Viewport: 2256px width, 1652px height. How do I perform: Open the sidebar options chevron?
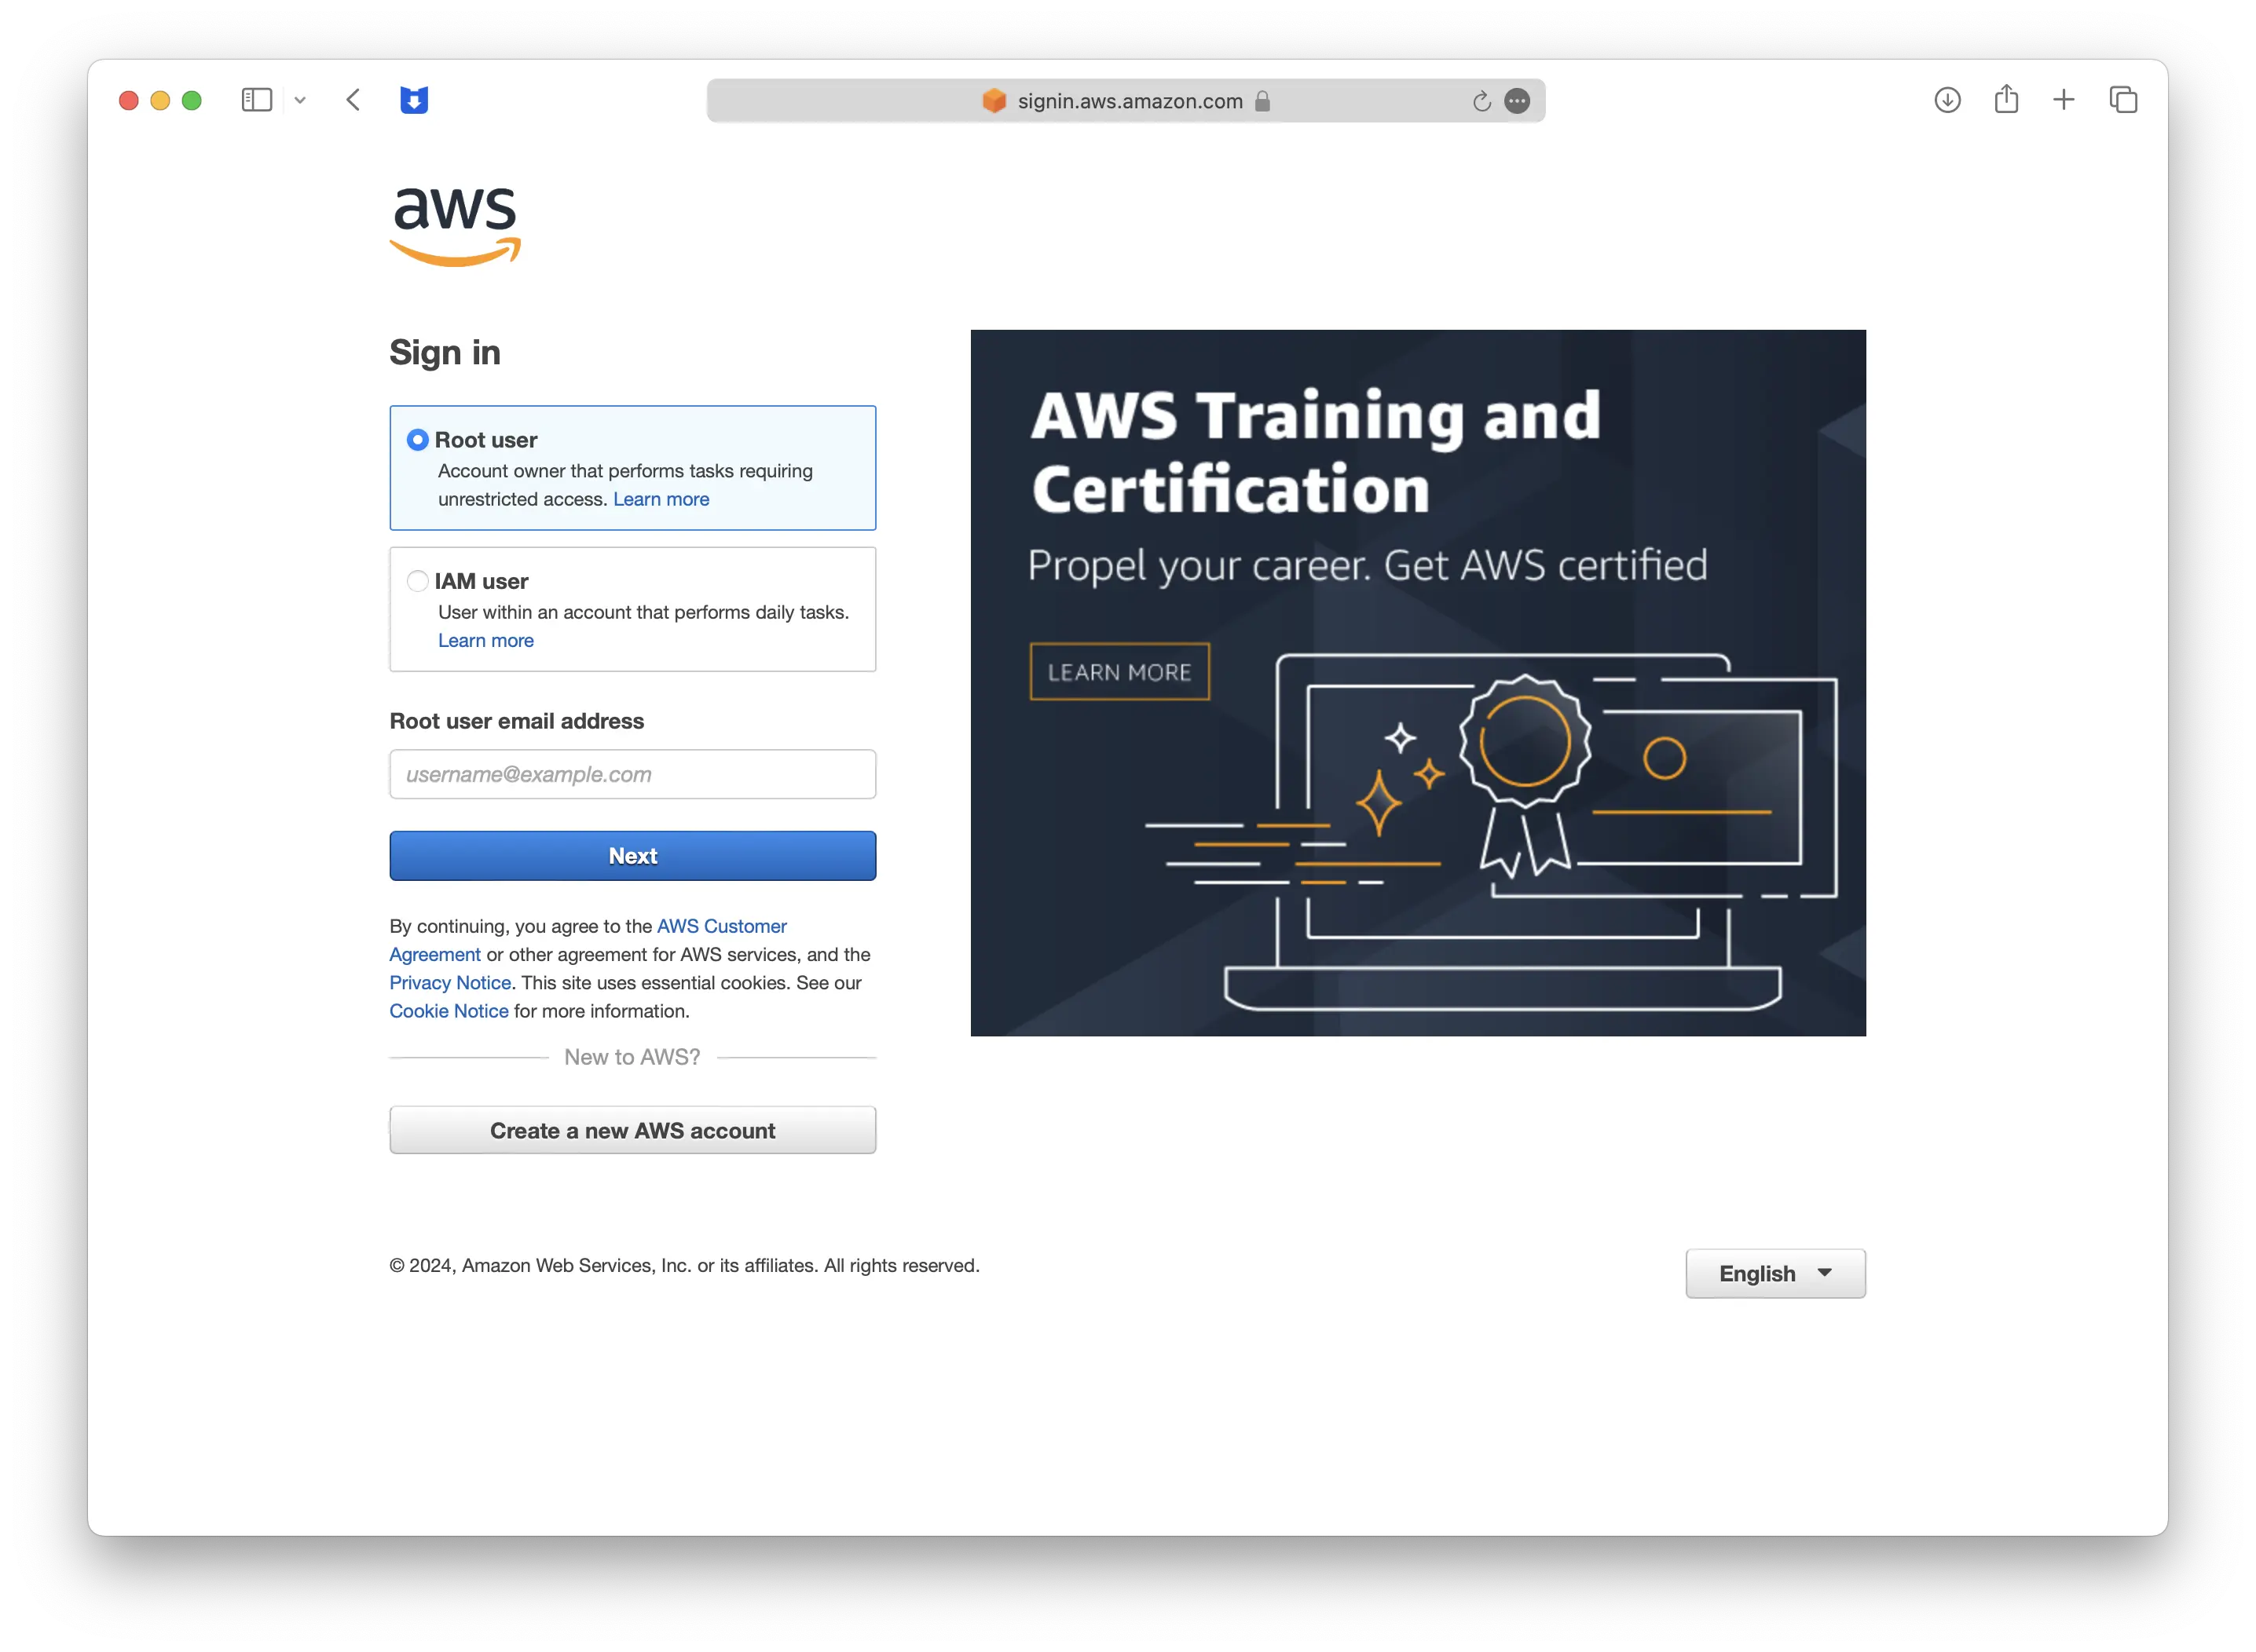[x=300, y=100]
